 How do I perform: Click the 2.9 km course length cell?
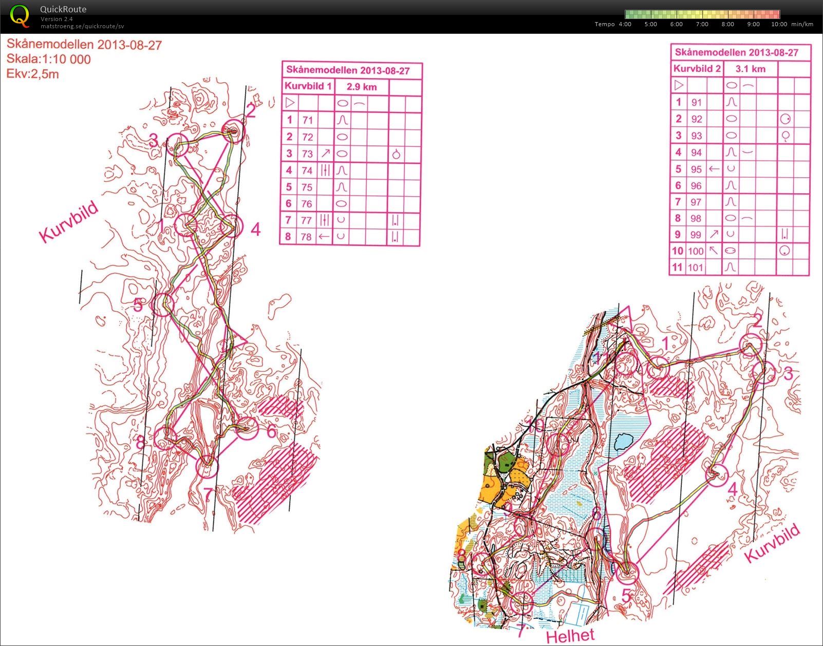(362, 87)
